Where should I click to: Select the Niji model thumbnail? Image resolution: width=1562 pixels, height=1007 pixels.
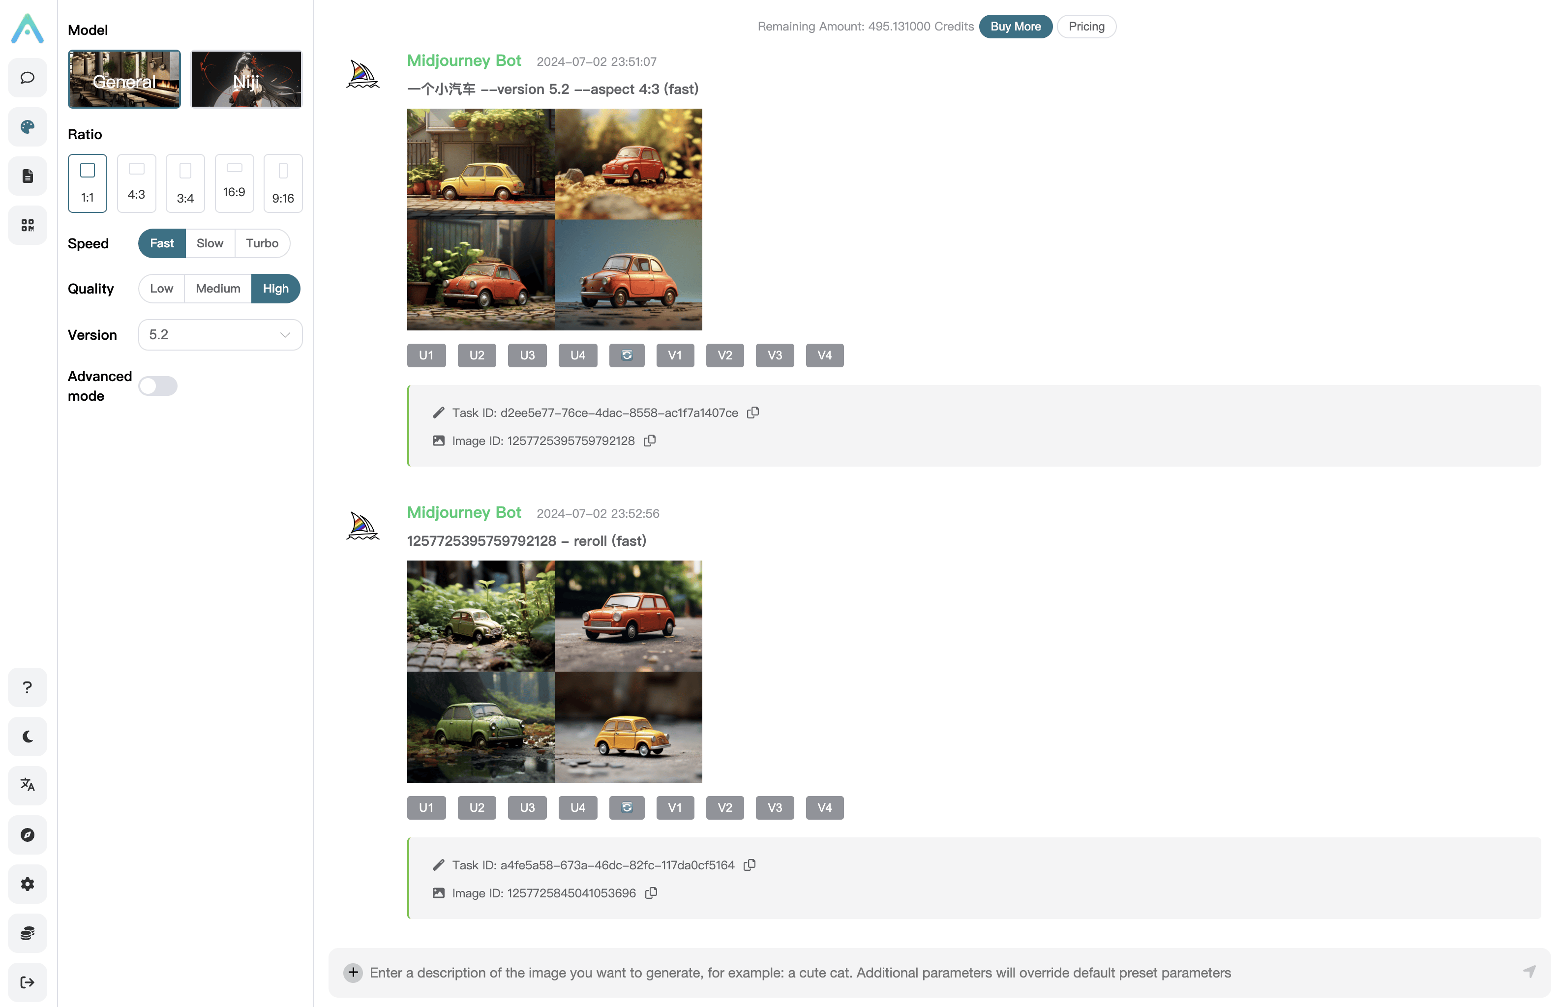tap(246, 79)
